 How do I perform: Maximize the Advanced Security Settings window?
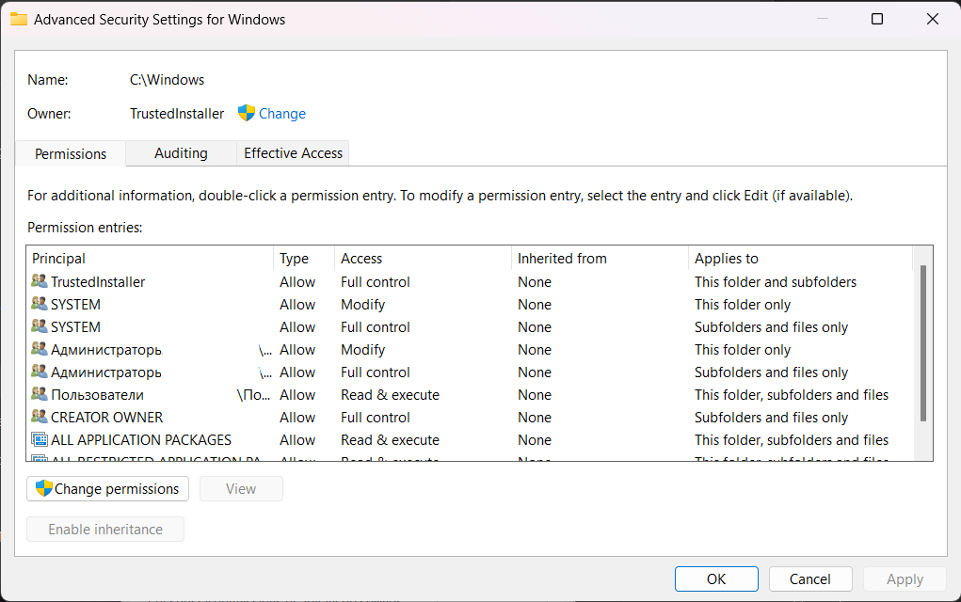(x=877, y=19)
